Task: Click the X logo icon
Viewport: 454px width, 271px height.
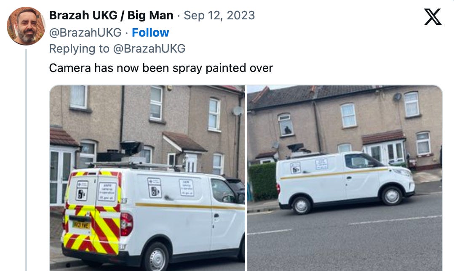Action: pos(433,17)
